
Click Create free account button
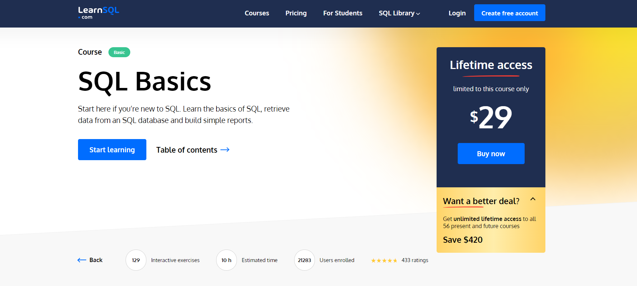click(x=510, y=13)
